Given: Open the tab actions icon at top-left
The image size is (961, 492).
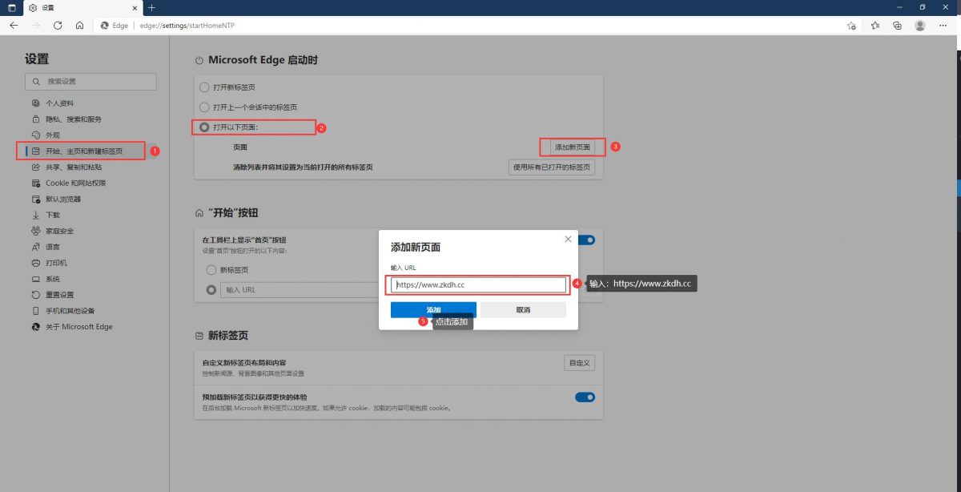Looking at the screenshot, I should (x=11, y=7).
